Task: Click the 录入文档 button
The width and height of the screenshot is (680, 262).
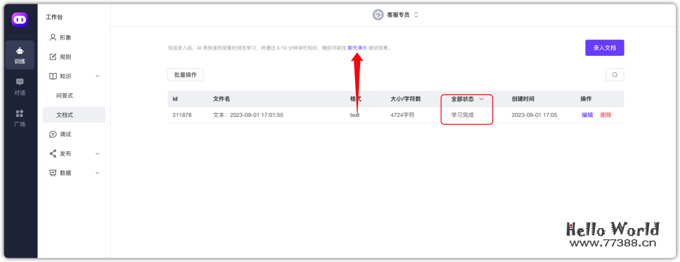Action: [604, 48]
